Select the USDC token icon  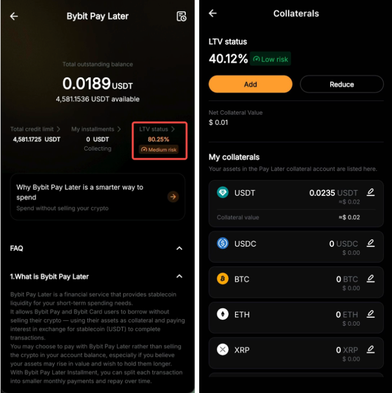223,243
